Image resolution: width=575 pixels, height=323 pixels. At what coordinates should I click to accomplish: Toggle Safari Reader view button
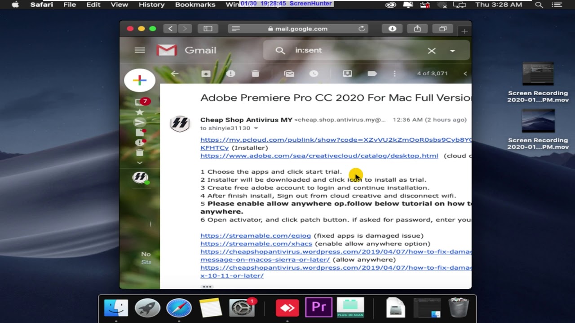pyautogui.click(x=235, y=29)
